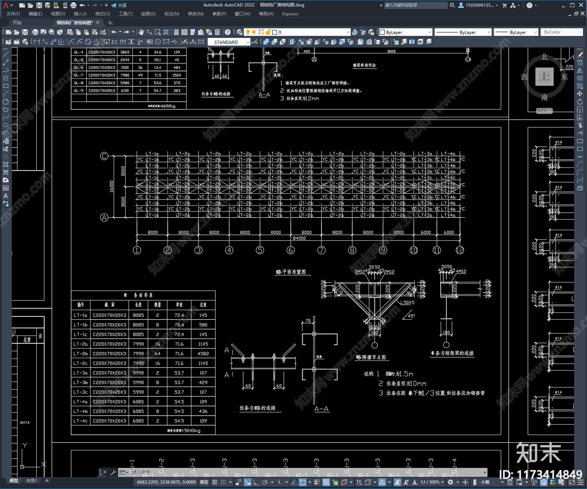This screenshot has height=489, width=587.
Task: Select the Line tool in draw toolbar
Action: 6,54
